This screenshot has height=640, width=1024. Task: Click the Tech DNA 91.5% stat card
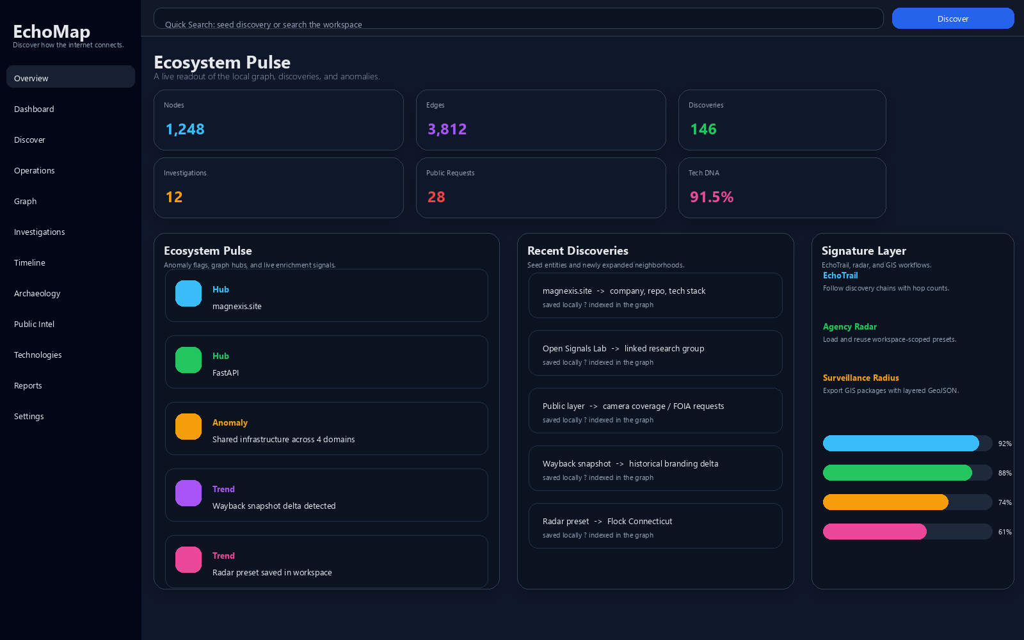click(782, 188)
